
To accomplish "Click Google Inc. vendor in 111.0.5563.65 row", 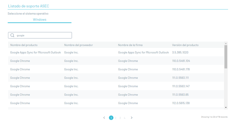I will coord(71,95).
